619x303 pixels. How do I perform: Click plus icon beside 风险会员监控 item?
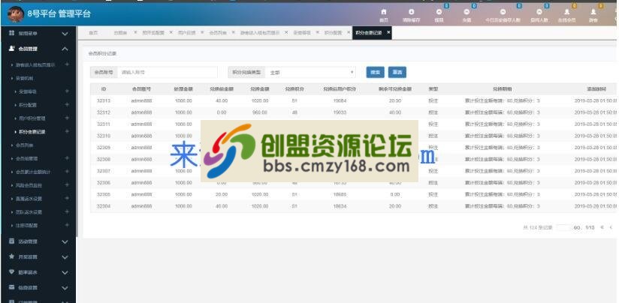pyautogui.click(x=67, y=184)
